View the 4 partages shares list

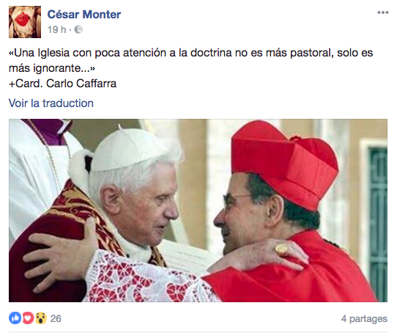coord(364,318)
